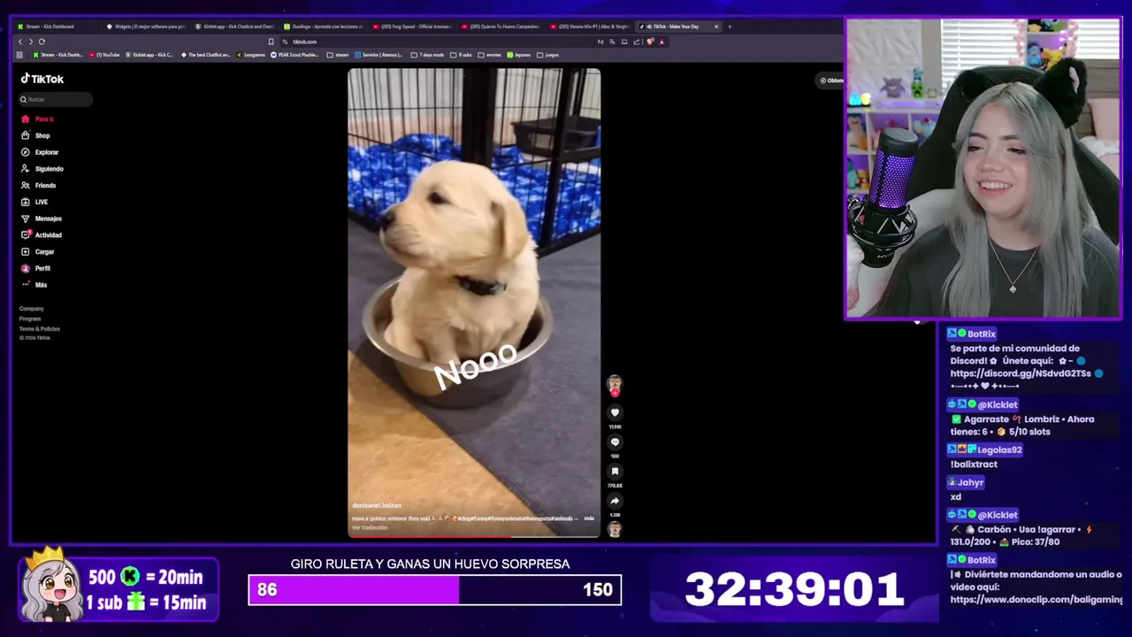Viewport: 1132px width, 637px height.
Task: Share the video with arrow icon
Action: 615,501
